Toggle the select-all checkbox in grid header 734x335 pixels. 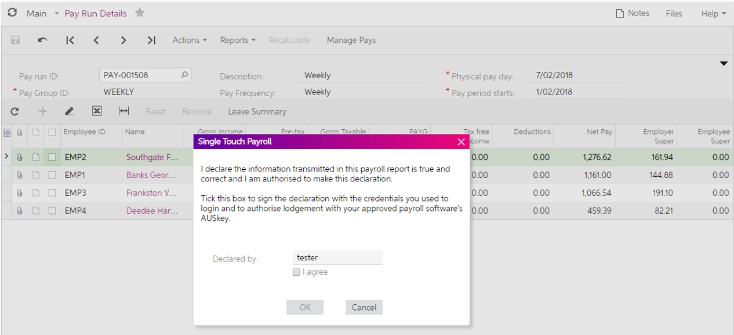click(52, 132)
